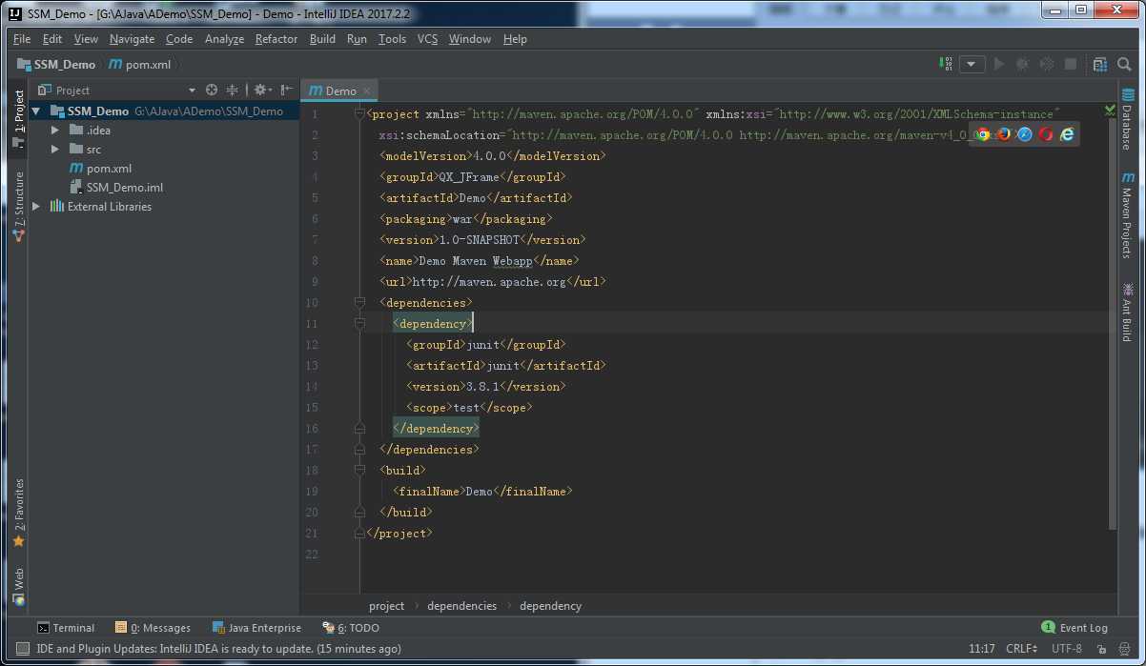Collapse the SSM_Demo root node

(36, 111)
